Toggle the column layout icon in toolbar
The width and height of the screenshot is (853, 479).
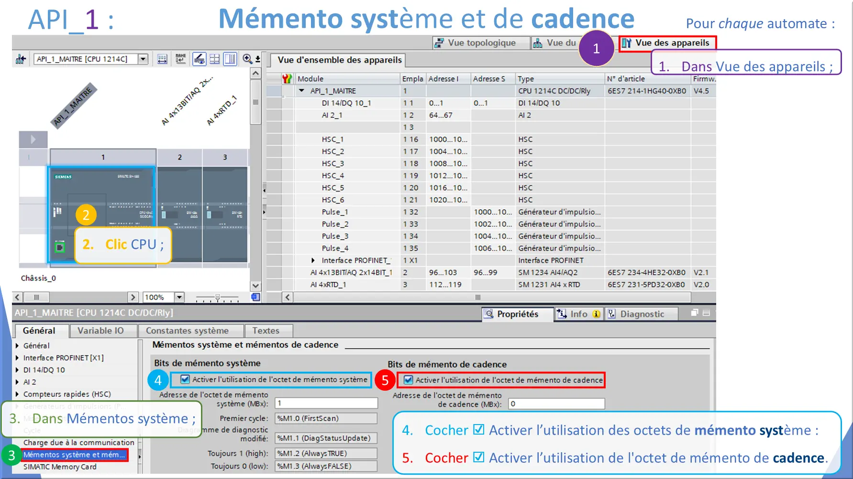coord(230,59)
